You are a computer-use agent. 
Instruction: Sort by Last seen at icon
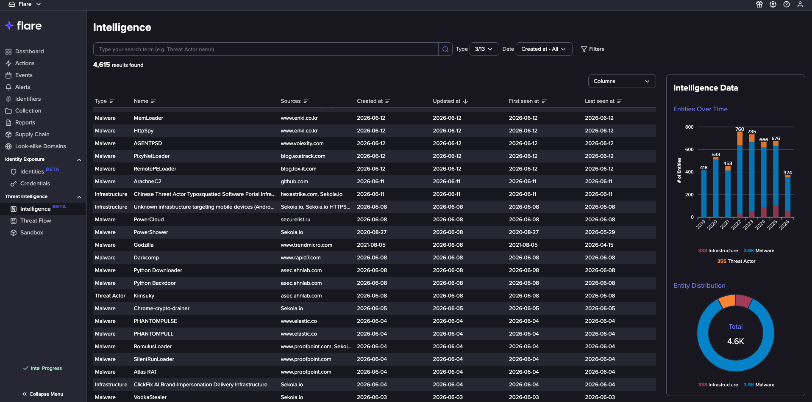click(x=620, y=101)
